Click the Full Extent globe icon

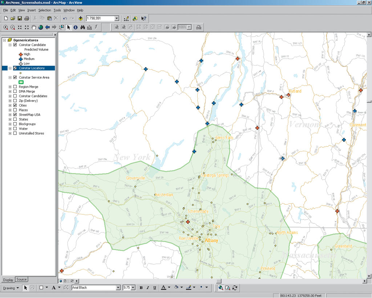click(x=41, y=27)
